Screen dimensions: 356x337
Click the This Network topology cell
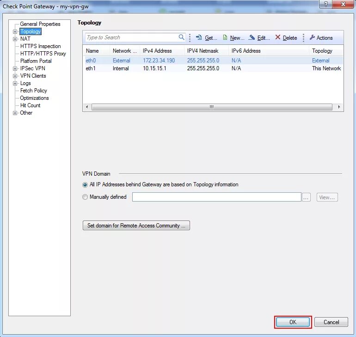[x=326, y=68]
